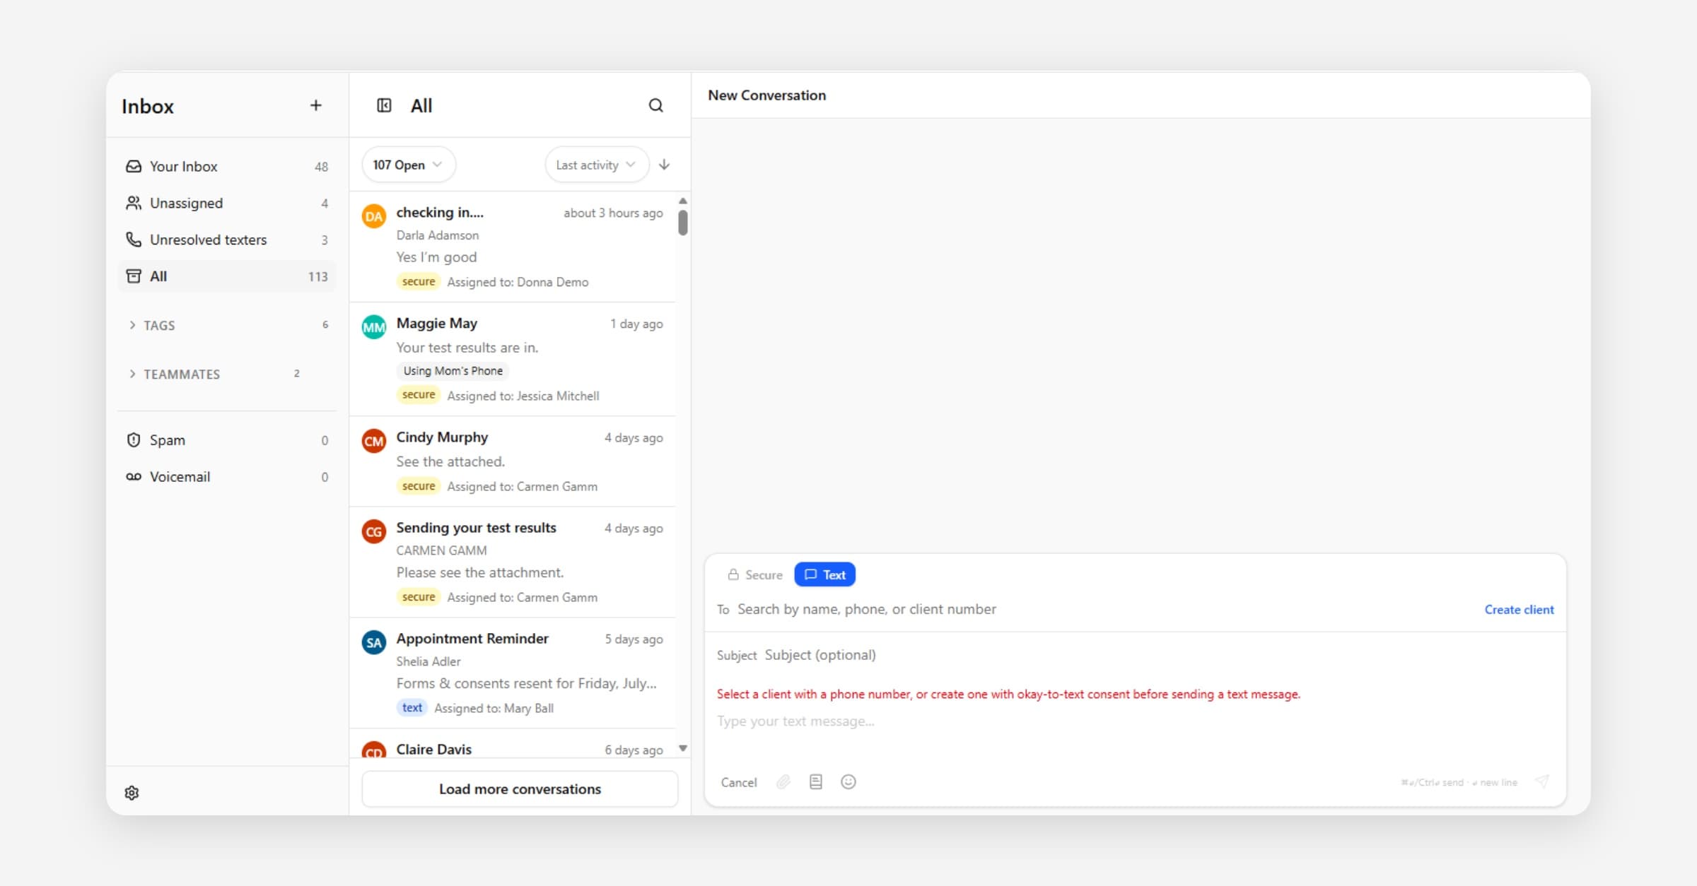Click the text badge on Appointment Reminder row

pyautogui.click(x=412, y=708)
